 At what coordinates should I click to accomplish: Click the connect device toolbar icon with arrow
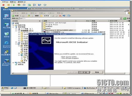click(40, 5)
